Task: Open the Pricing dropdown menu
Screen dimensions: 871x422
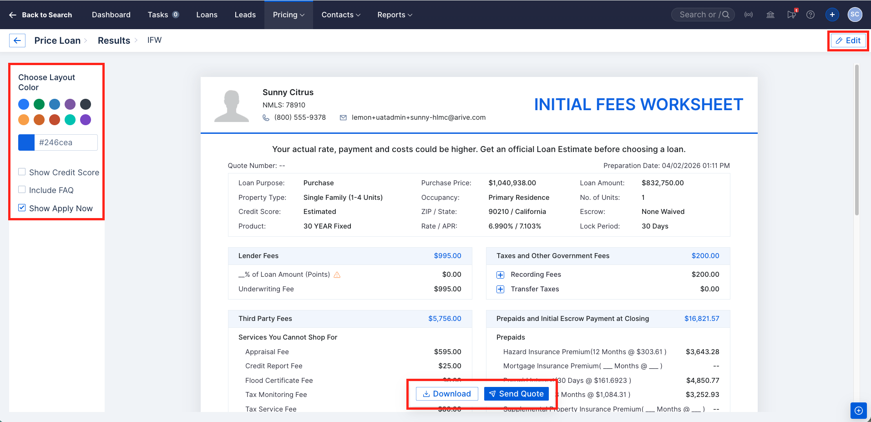Action: (288, 15)
